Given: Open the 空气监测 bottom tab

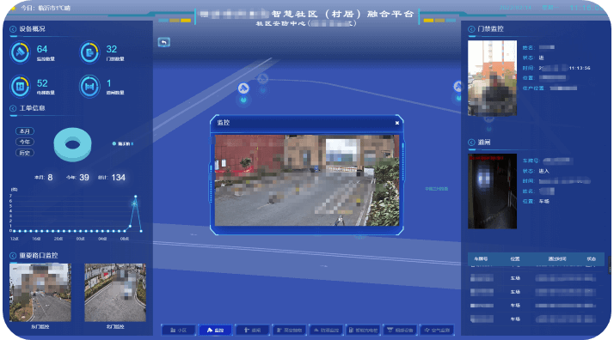Looking at the screenshot, I should 438,331.
